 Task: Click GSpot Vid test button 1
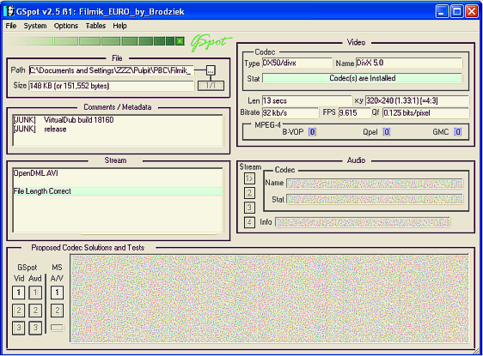(19, 293)
